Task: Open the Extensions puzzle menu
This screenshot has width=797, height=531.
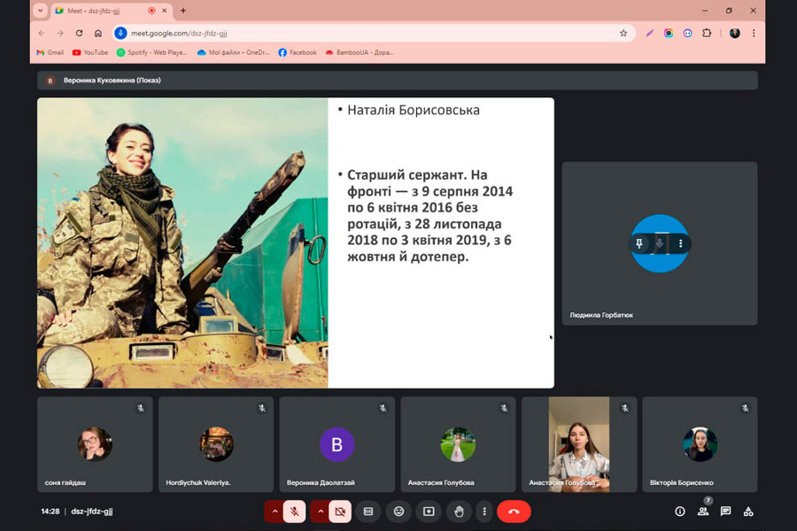Action: (x=707, y=33)
